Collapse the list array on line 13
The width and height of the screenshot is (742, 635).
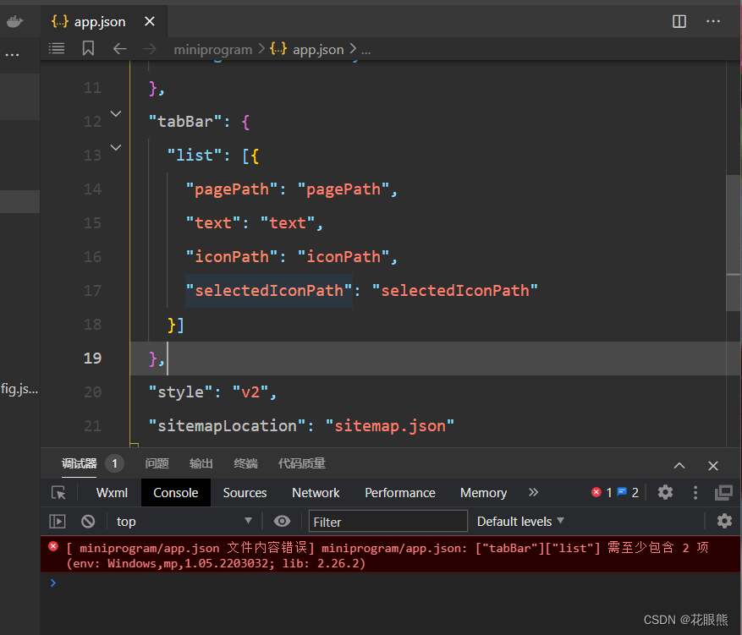pos(116,147)
